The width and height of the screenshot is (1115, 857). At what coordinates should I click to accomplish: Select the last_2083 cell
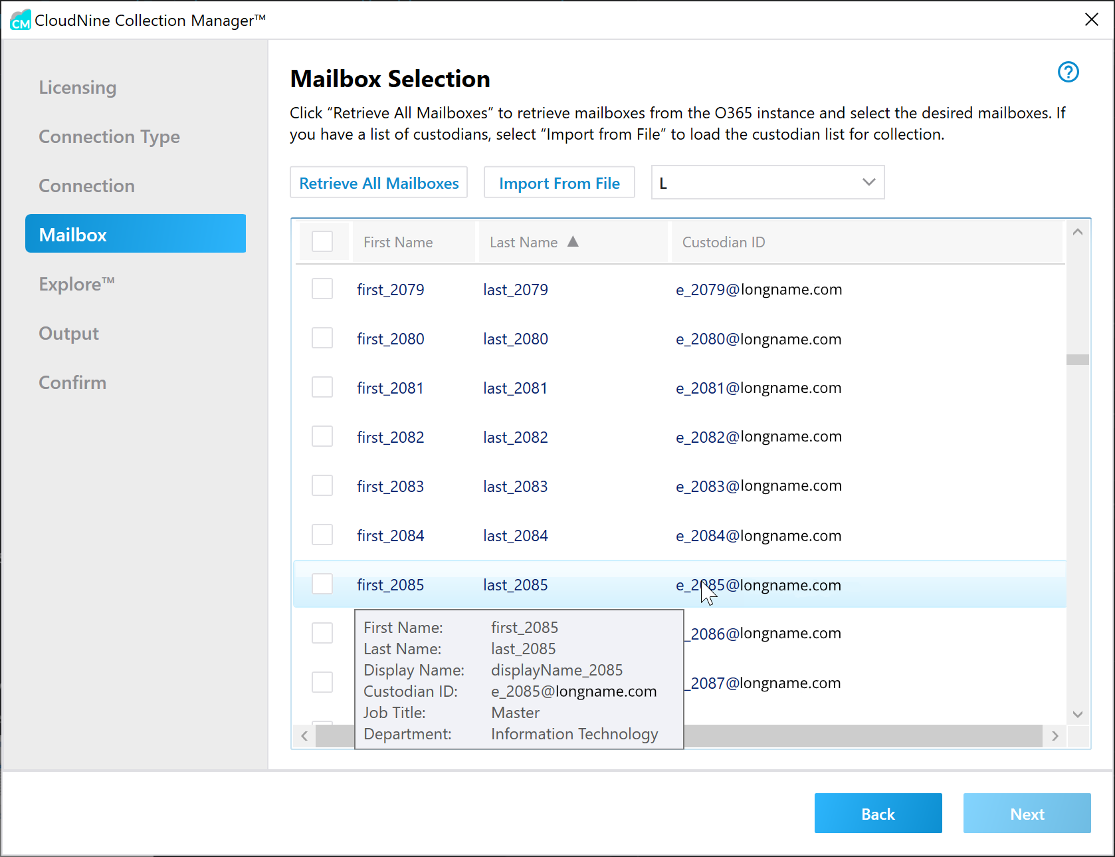coord(516,487)
